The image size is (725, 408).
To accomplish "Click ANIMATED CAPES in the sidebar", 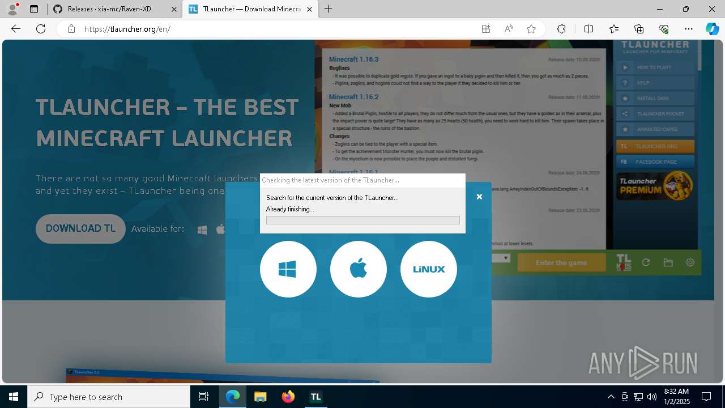I will [x=655, y=129].
